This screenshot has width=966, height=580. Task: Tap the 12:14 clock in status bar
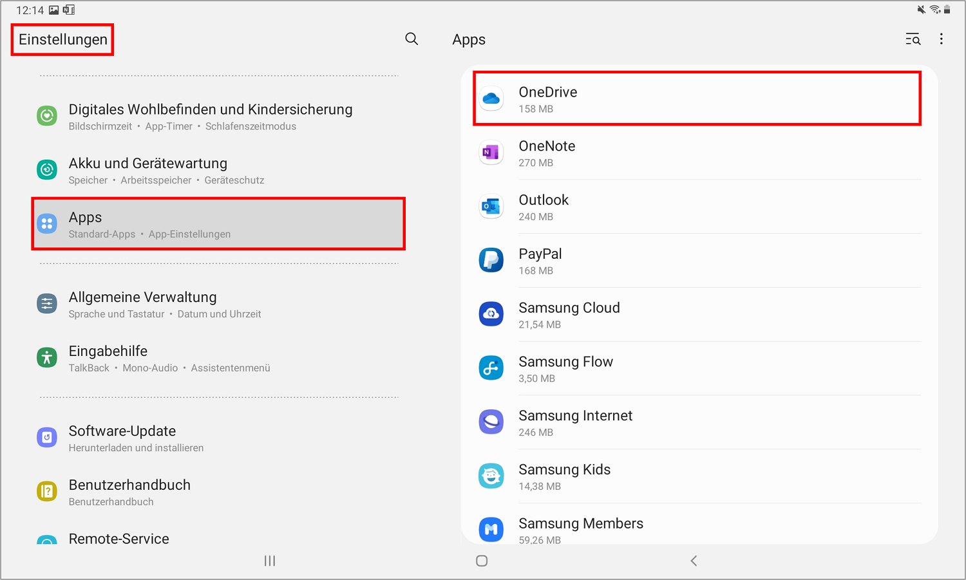(x=30, y=10)
